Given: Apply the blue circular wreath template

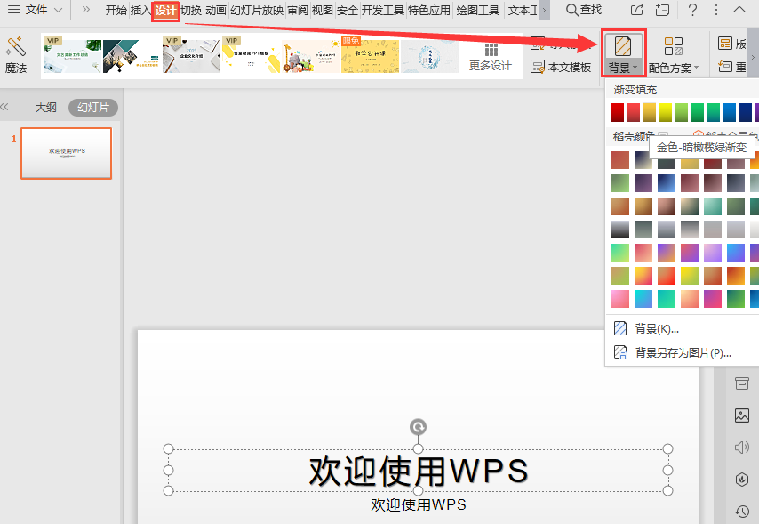Looking at the screenshot, I should coord(430,56).
